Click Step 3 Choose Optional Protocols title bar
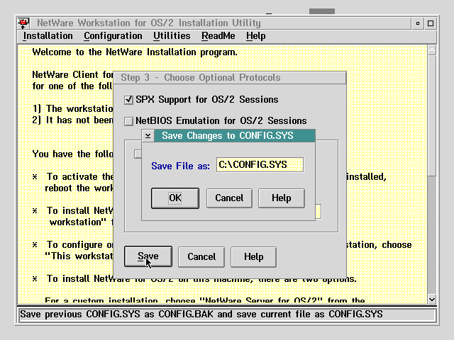The width and height of the screenshot is (454, 340). 230,78
